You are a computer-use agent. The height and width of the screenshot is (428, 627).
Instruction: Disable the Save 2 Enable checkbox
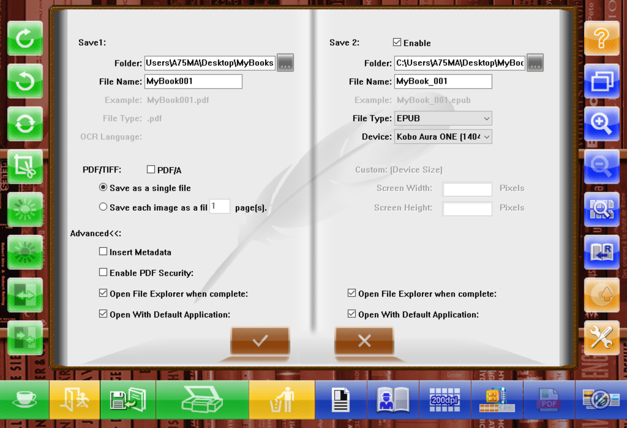(397, 42)
